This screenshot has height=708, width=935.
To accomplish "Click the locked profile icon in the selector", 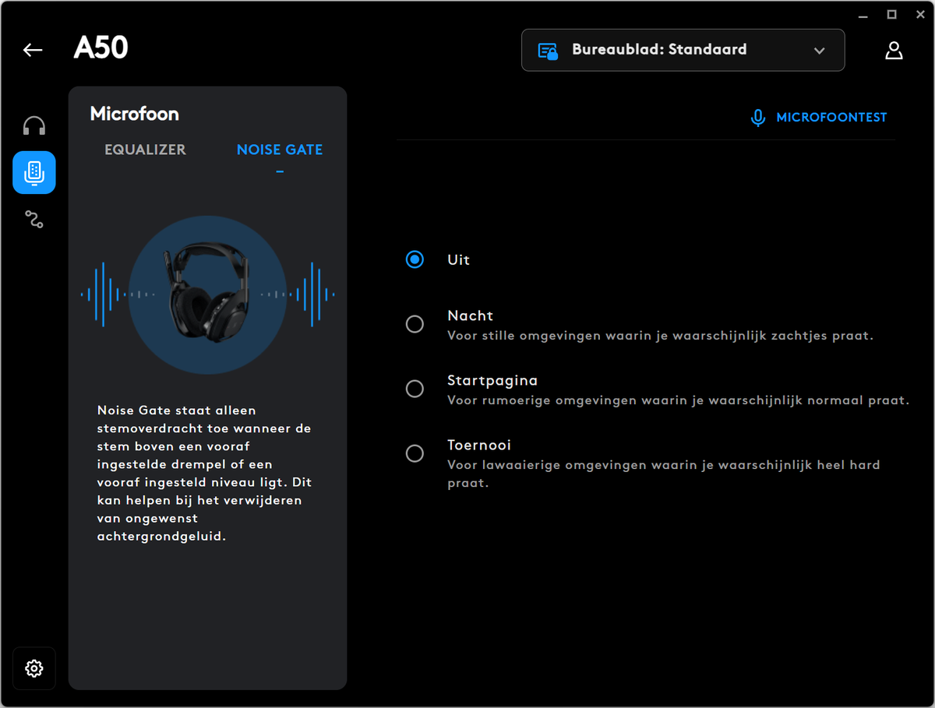I will (x=549, y=51).
